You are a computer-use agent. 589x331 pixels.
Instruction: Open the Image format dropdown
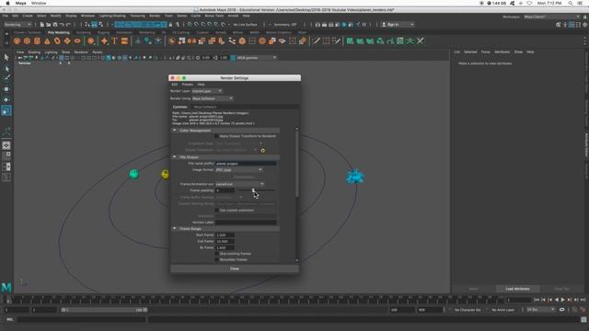point(239,169)
